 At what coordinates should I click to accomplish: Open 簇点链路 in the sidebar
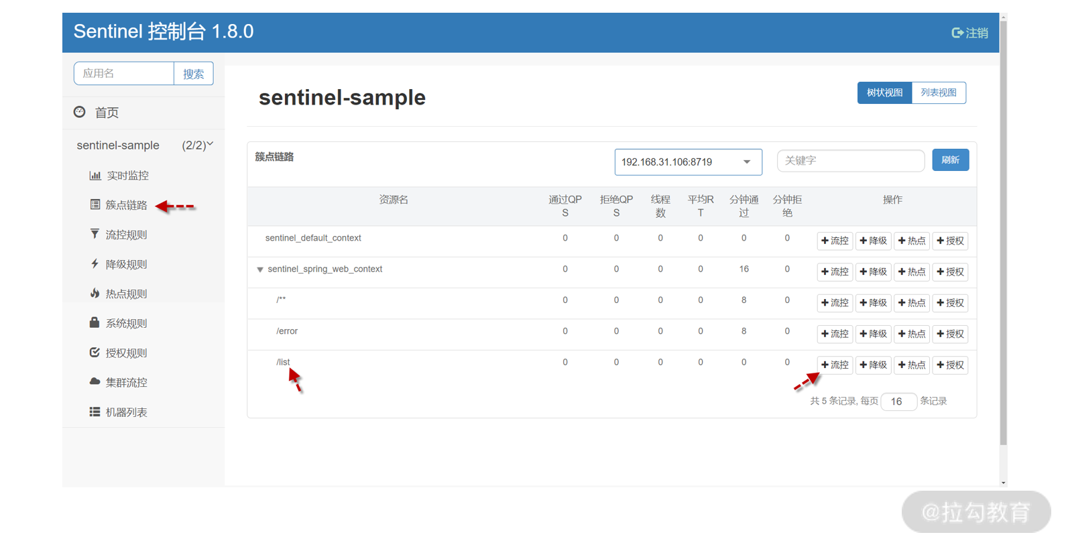click(125, 205)
